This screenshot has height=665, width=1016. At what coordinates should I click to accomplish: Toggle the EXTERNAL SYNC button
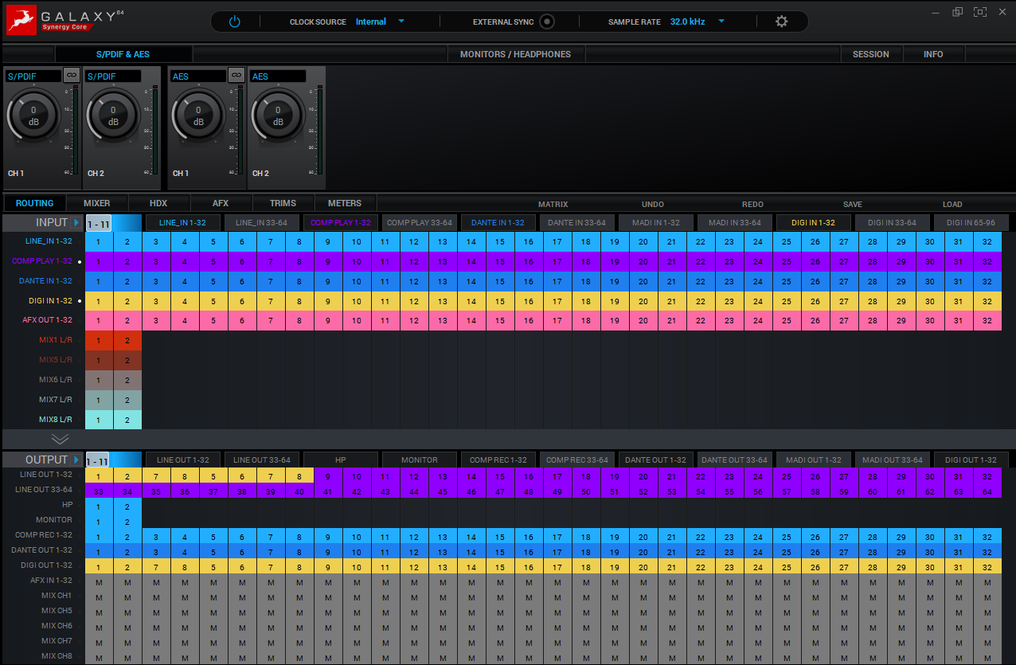click(x=546, y=22)
